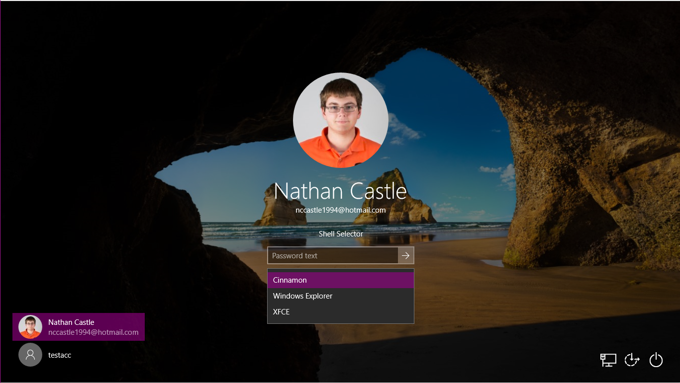Click the power options icon
The height and width of the screenshot is (383, 680).
pyautogui.click(x=656, y=360)
